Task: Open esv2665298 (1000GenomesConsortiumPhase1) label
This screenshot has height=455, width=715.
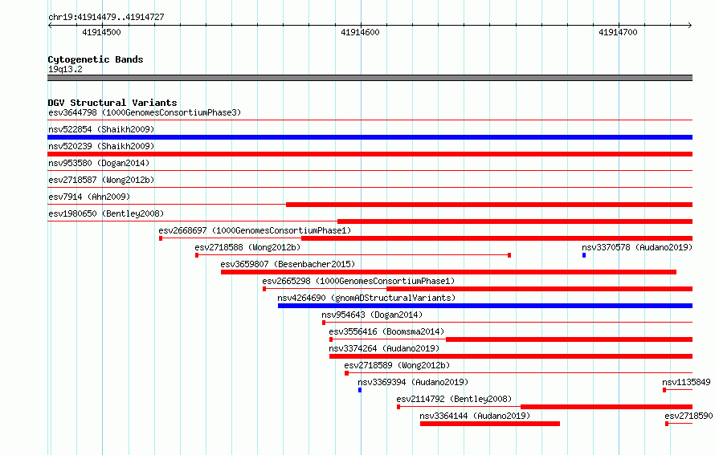Action: (x=358, y=281)
